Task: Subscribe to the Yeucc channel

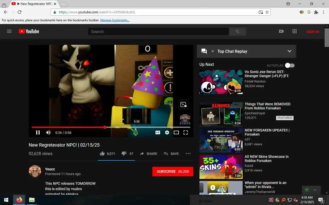Action: point(173,171)
